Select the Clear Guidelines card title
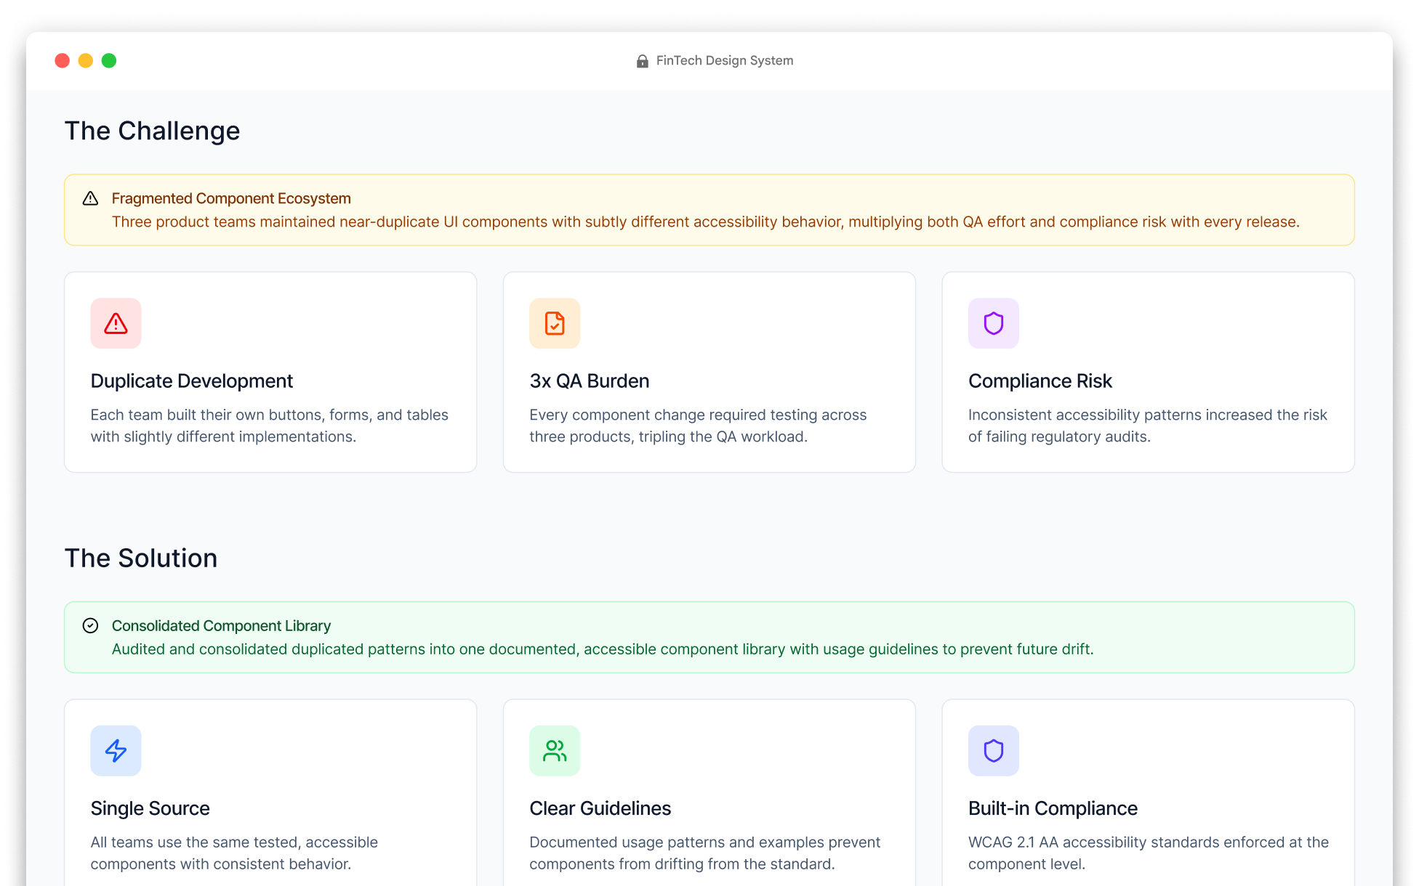 [x=600, y=808]
